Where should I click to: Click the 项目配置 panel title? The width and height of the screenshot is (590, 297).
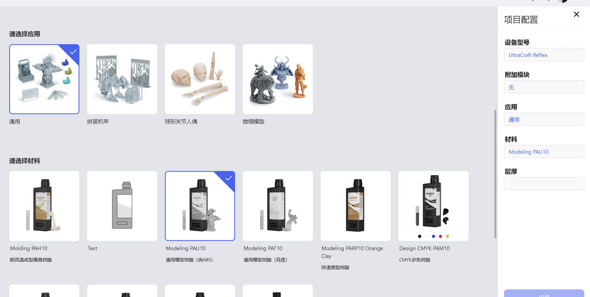pyautogui.click(x=521, y=19)
